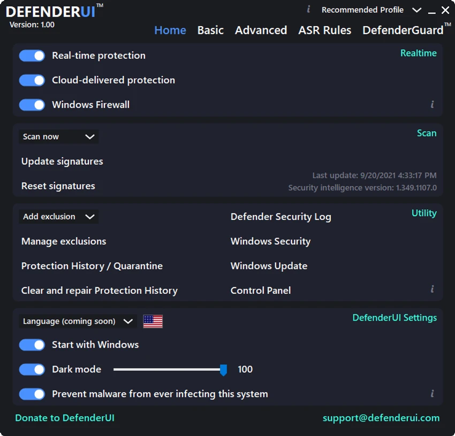Open the DefenderGuard tab
Screen dimensions: 455x436
pos(406,29)
